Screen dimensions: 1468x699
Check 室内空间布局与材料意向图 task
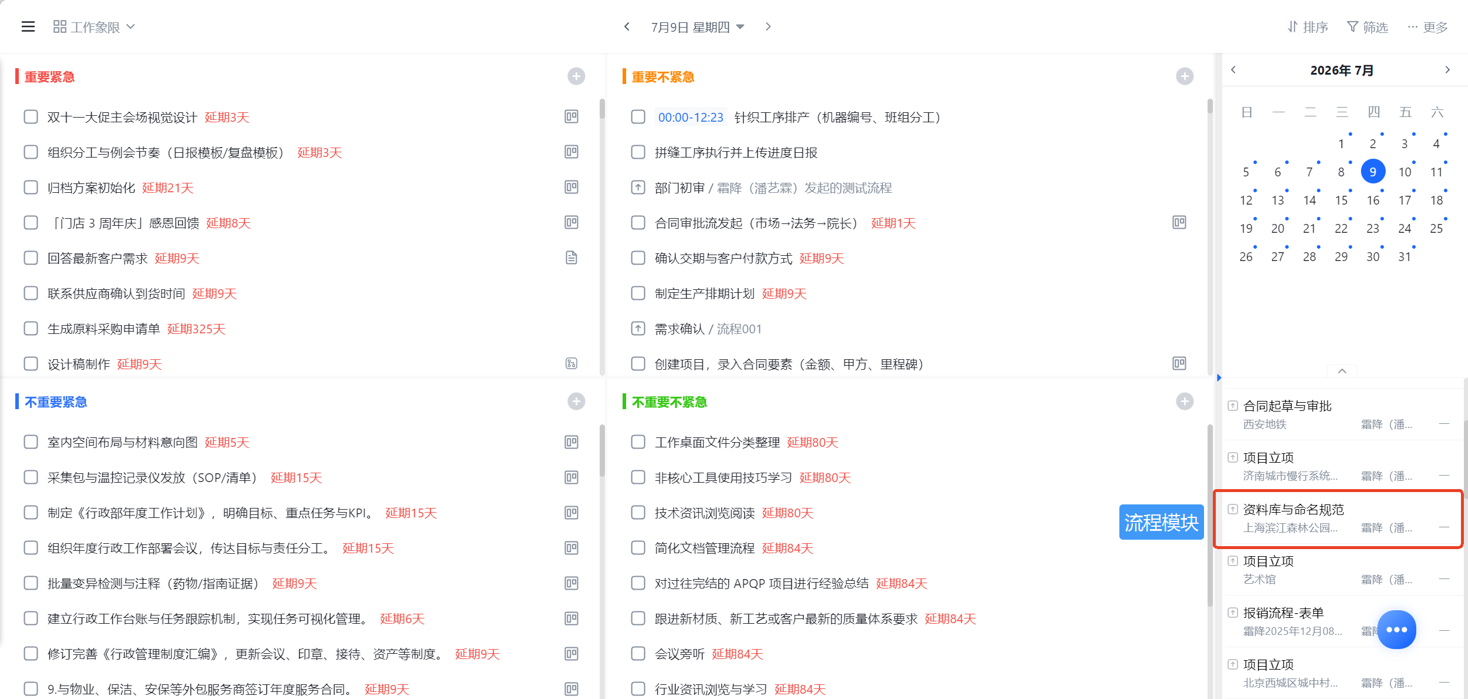coord(31,442)
